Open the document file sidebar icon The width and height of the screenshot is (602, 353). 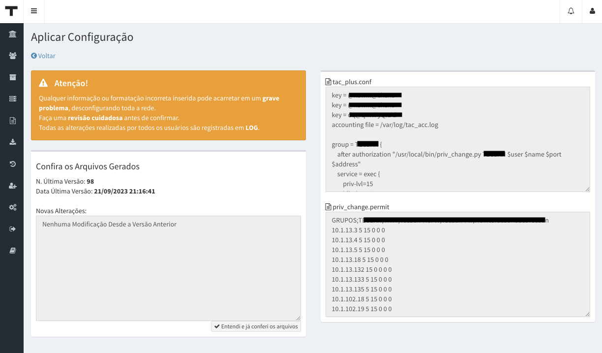point(12,121)
